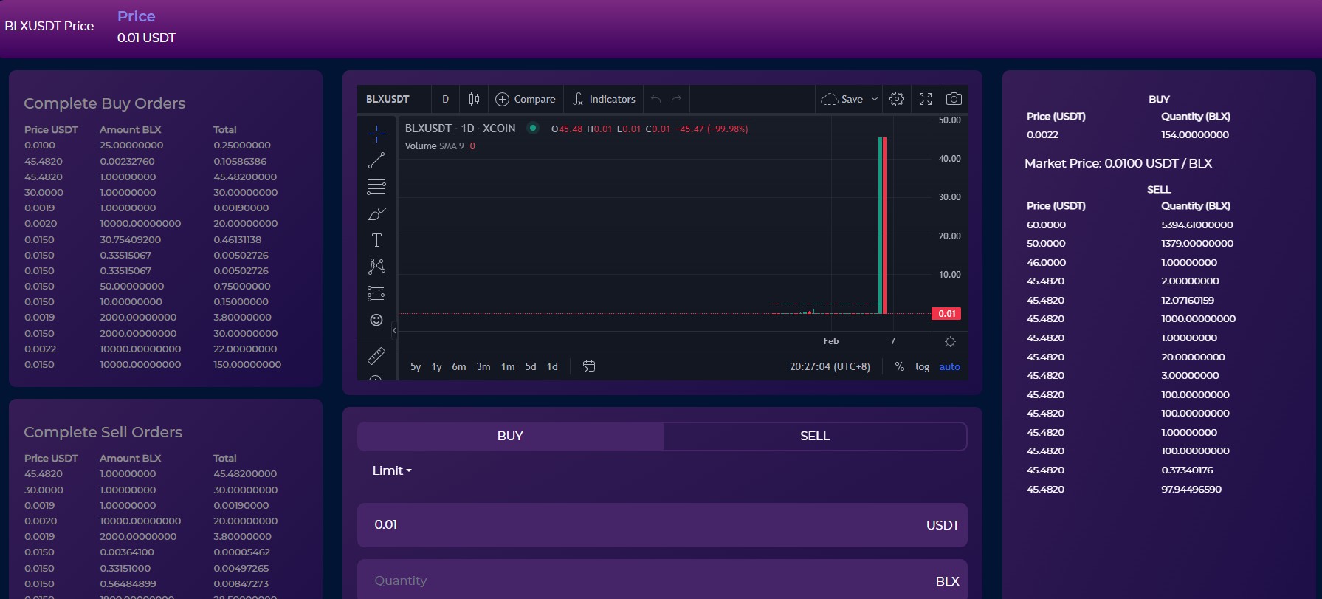The height and width of the screenshot is (599, 1322).
Task: Set chart range to 3m
Action: tap(483, 366)
